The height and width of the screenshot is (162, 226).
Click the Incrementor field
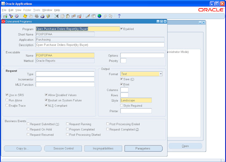coord(65,79)
